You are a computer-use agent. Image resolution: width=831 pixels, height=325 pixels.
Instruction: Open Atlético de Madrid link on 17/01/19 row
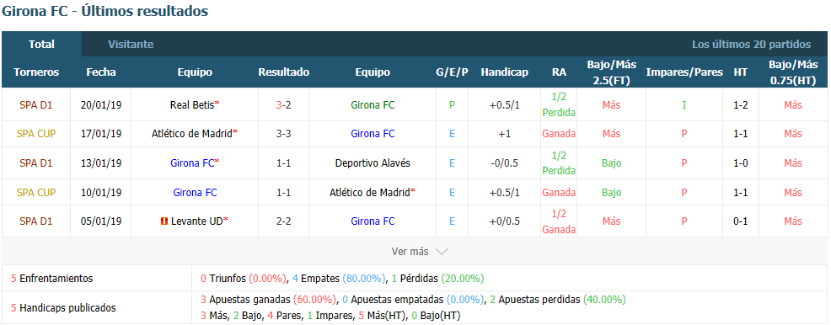pyautogui.click(x=192, y=134)
